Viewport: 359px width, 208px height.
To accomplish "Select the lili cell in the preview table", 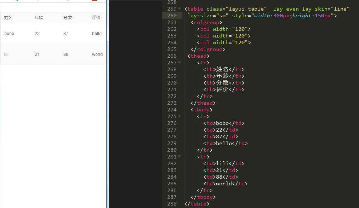I will (6, 54).
